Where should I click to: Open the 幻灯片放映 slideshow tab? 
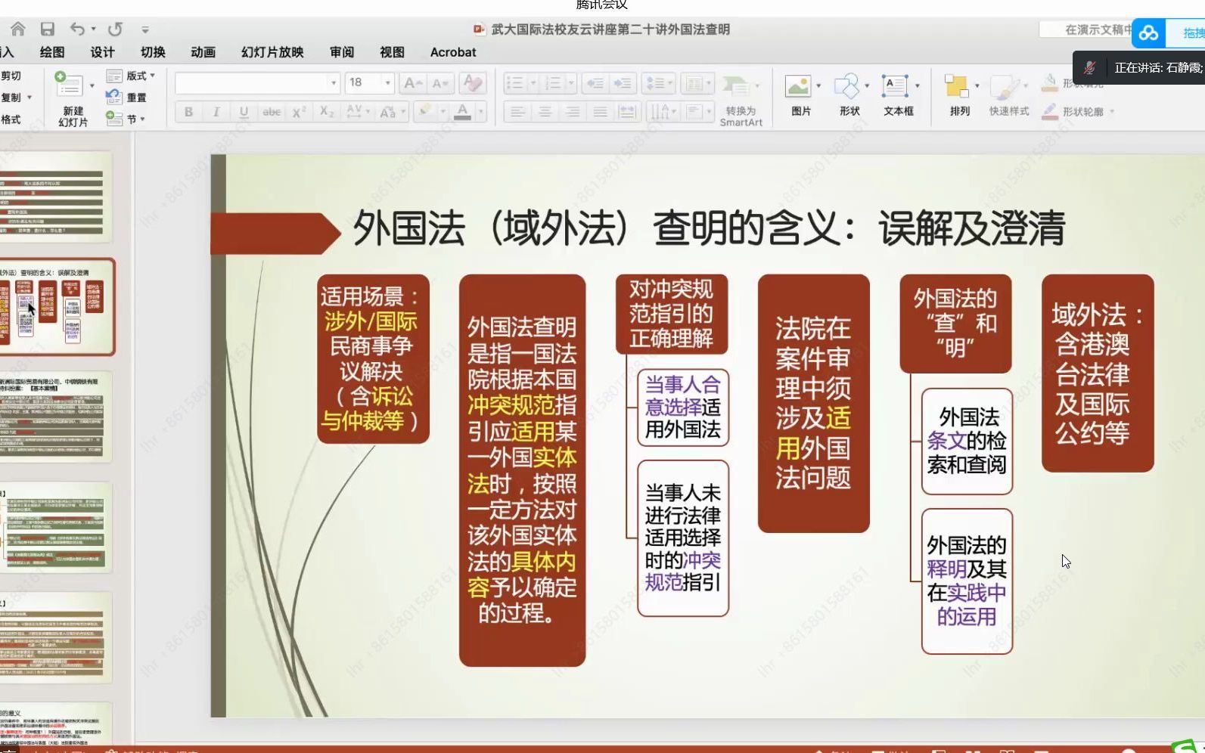point(272,52)
